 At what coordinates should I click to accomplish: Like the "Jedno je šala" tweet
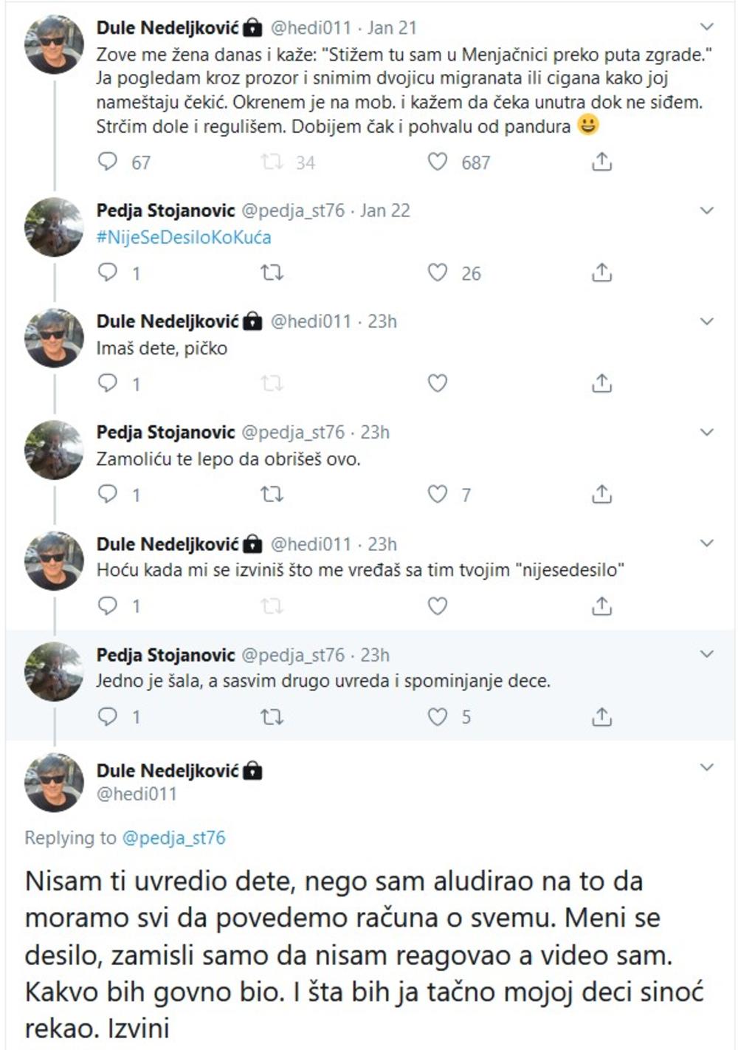(438, 716)
